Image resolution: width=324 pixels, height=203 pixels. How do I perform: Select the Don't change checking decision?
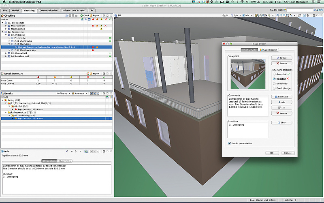[274, 88]
